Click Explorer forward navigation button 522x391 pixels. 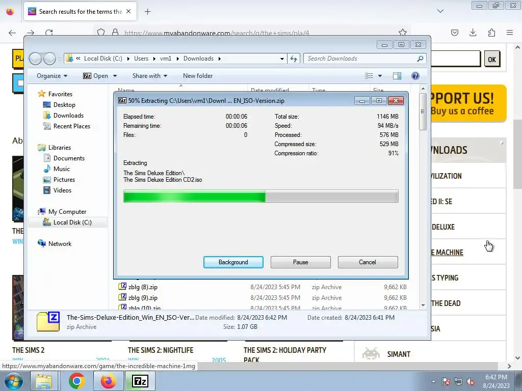(50, 59)
